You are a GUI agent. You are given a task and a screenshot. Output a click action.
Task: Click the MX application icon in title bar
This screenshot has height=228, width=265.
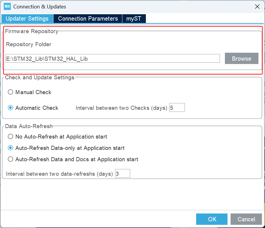pos(7,7)
